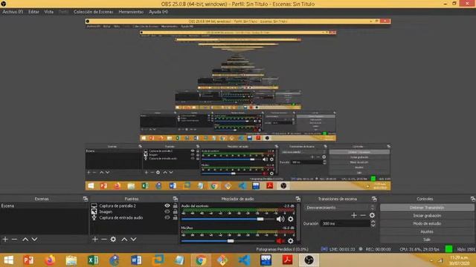Move the selected source down in Fuentes

(x=134, y=239)
